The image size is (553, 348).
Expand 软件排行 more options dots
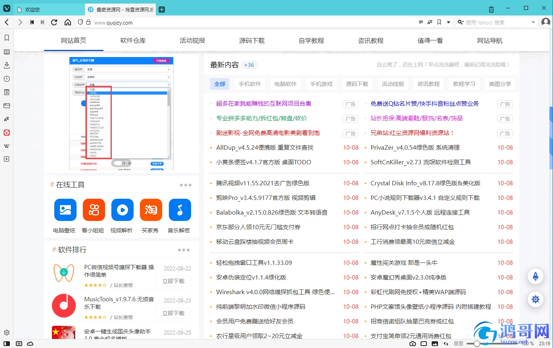[184, 250]
